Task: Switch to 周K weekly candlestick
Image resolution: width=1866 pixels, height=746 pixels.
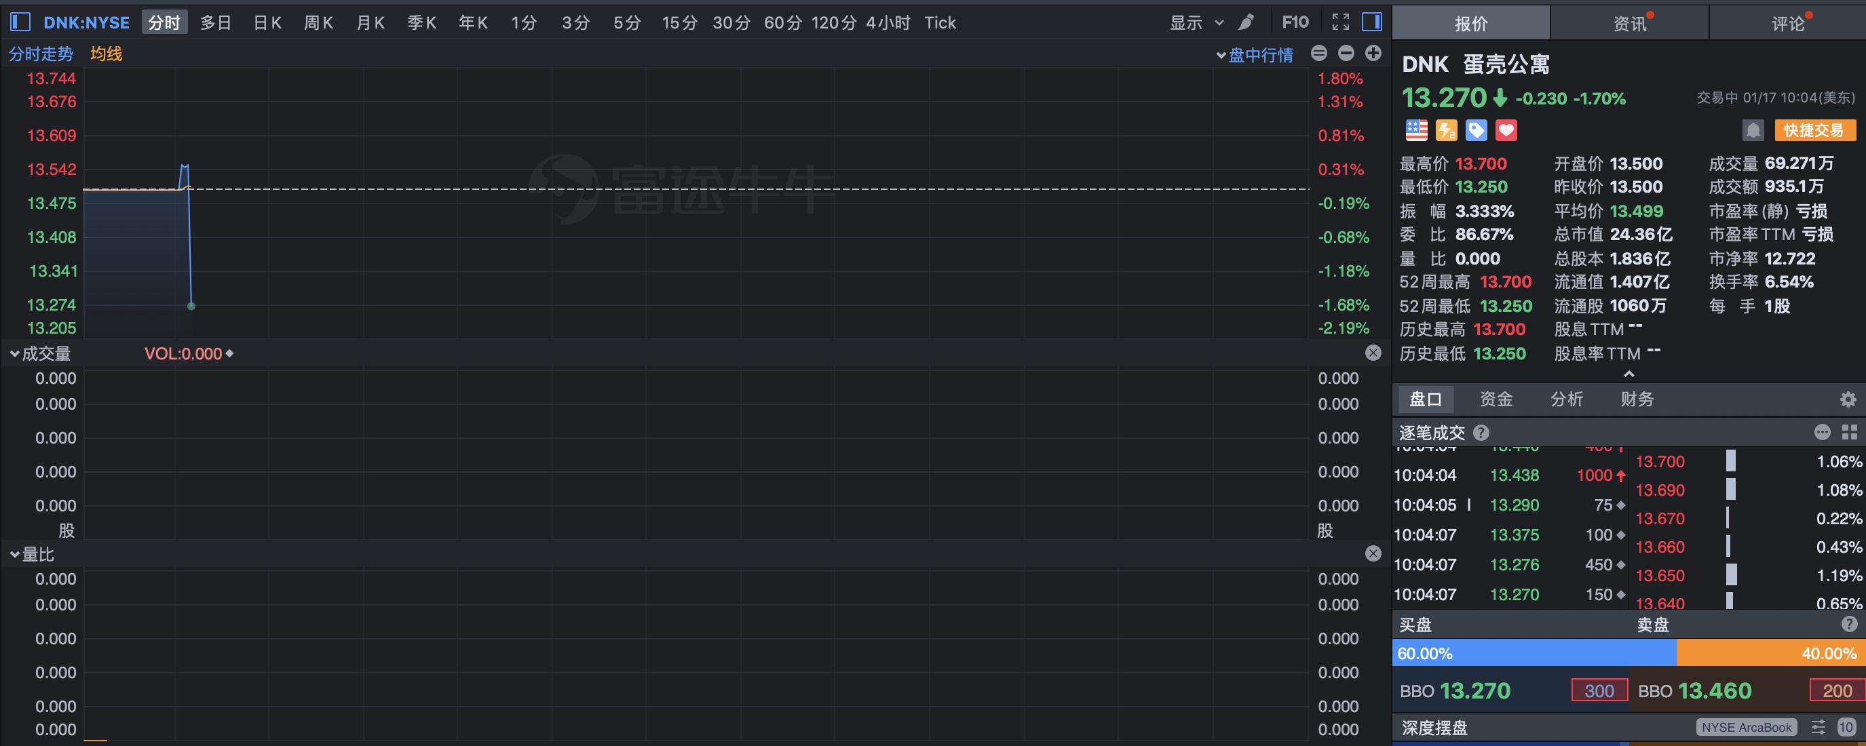Action: pos(319,23)
